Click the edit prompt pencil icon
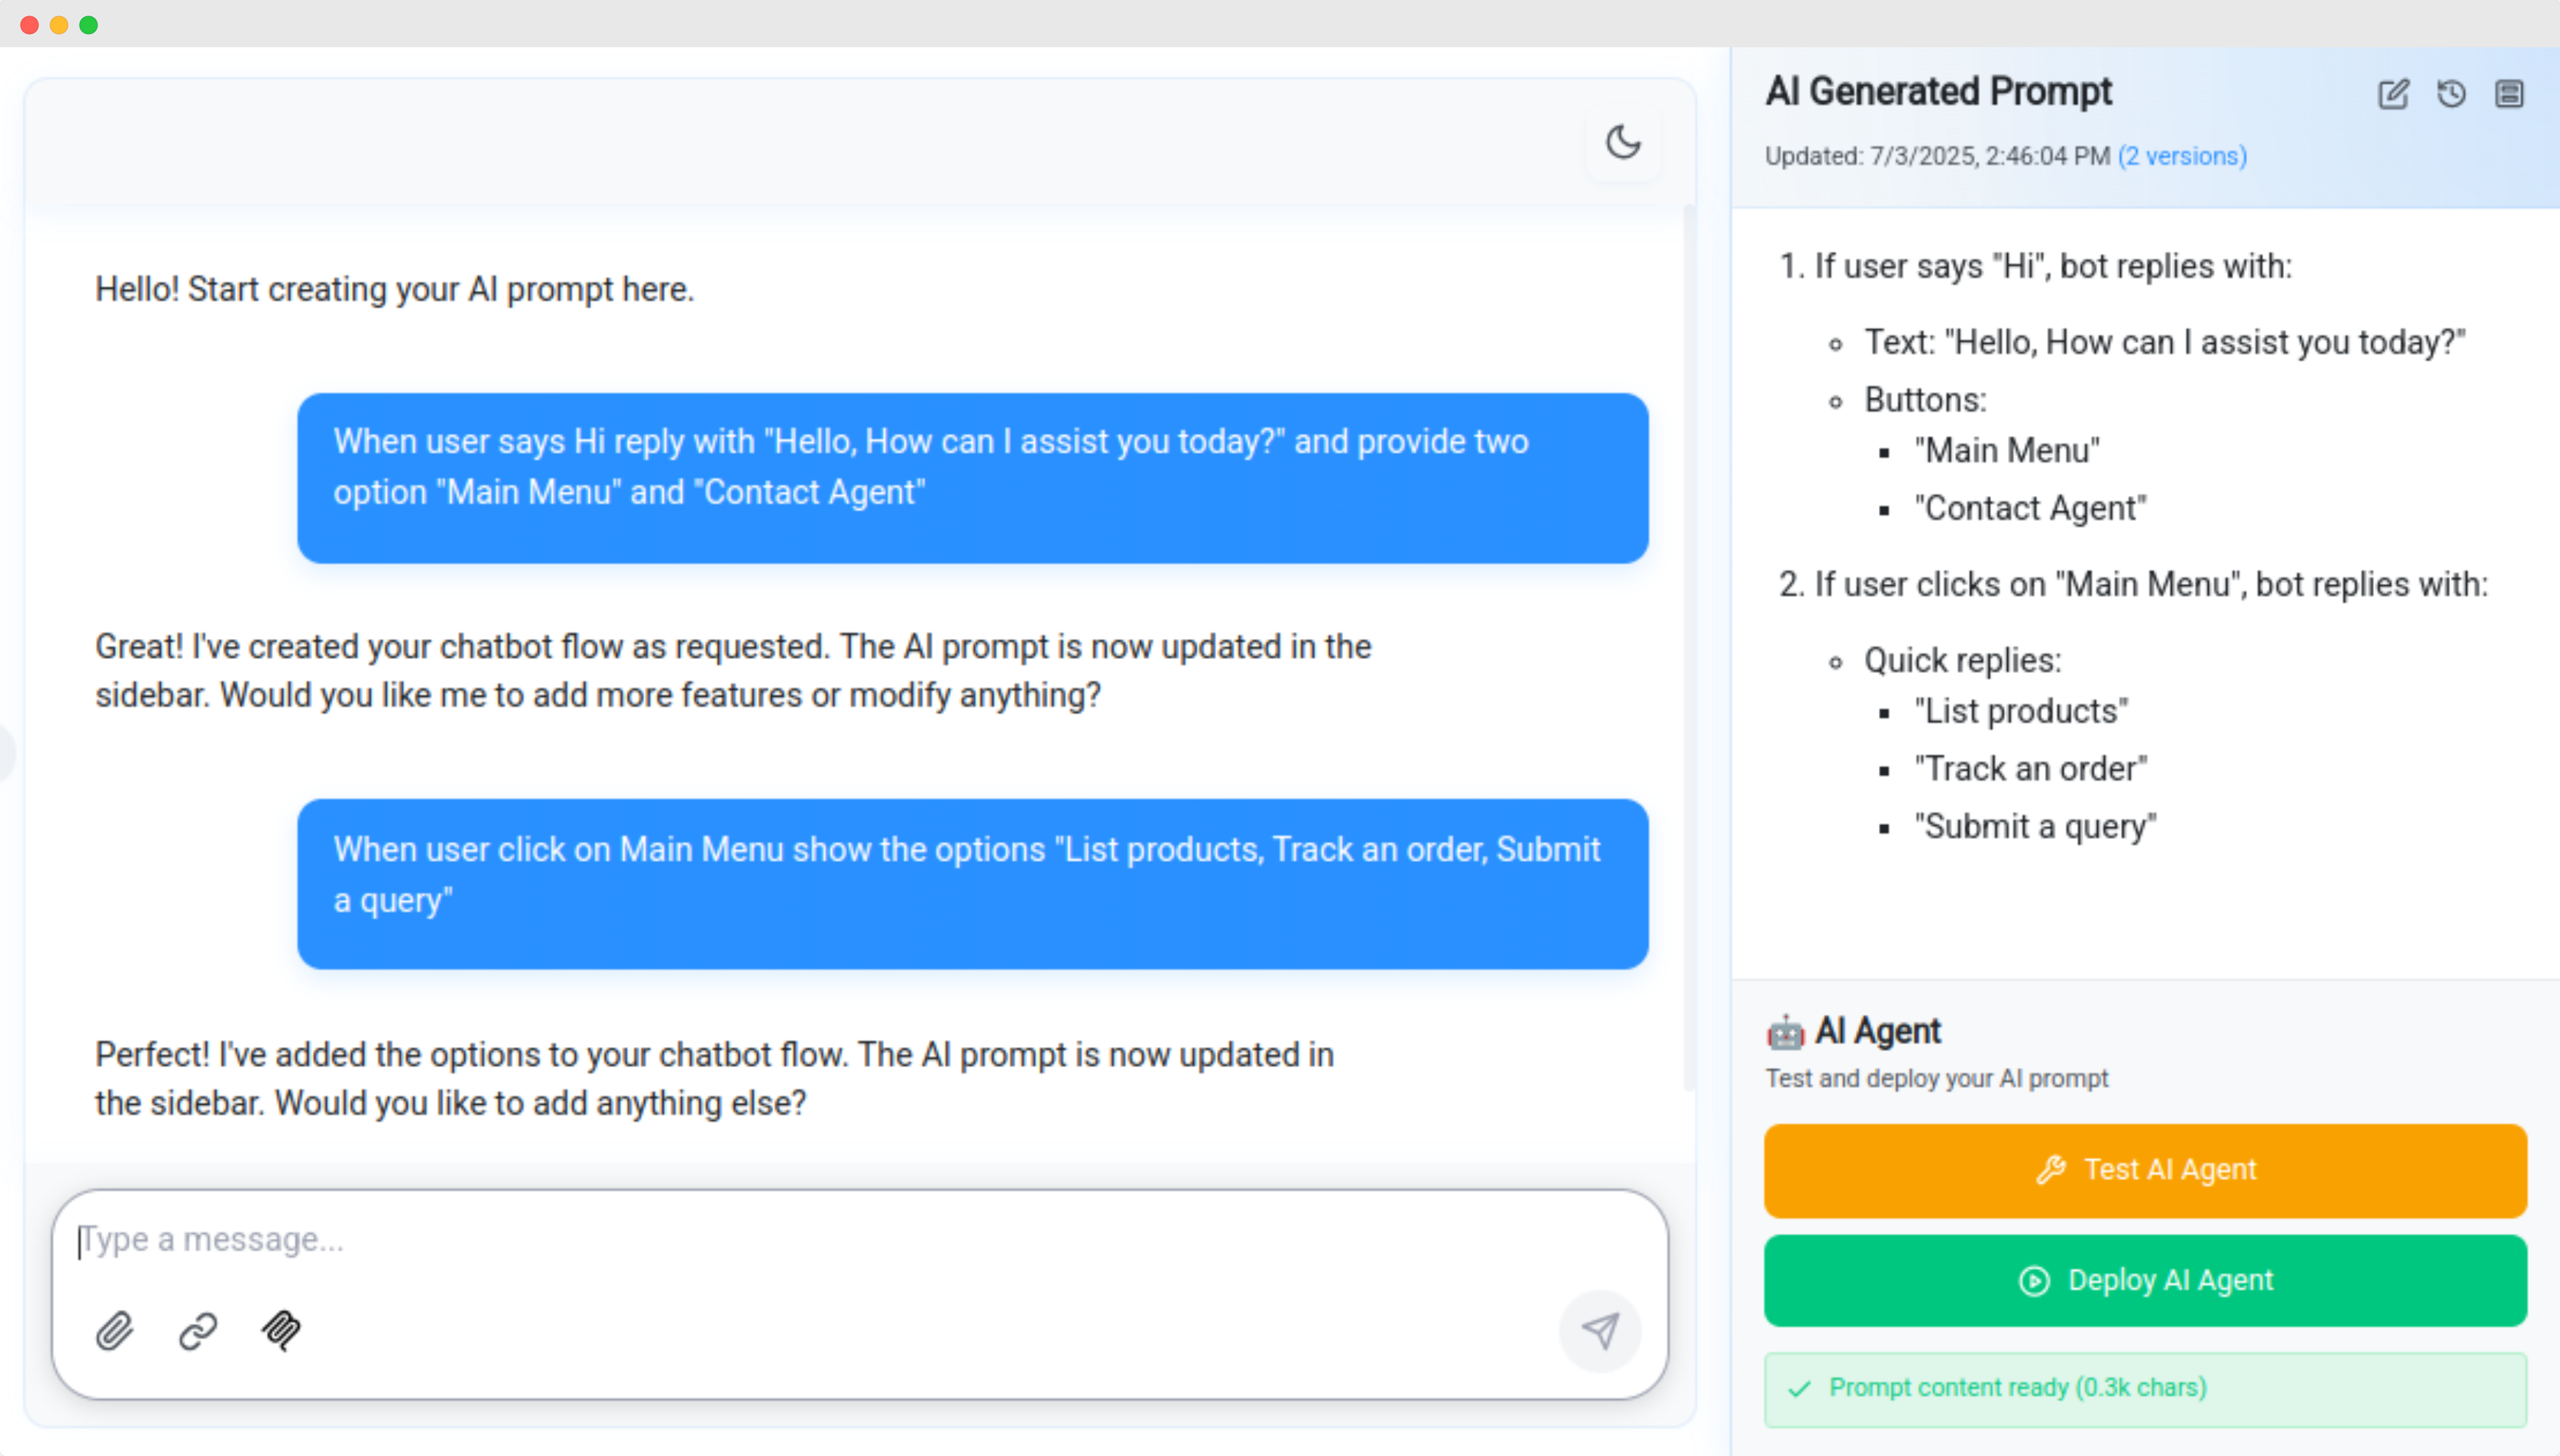The image size is (2560, 1456). [x=2393, y=94]
